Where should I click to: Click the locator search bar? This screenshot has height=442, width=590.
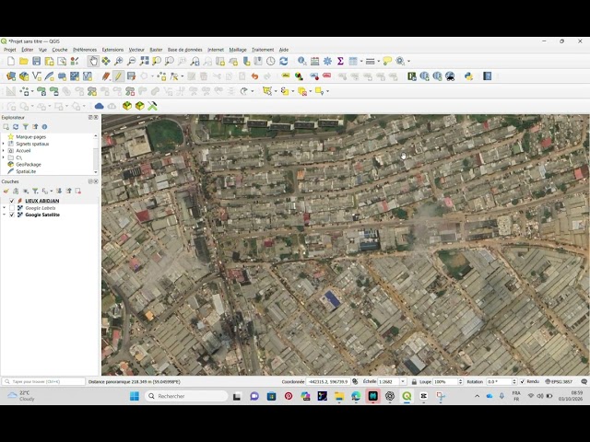[43, 381]
